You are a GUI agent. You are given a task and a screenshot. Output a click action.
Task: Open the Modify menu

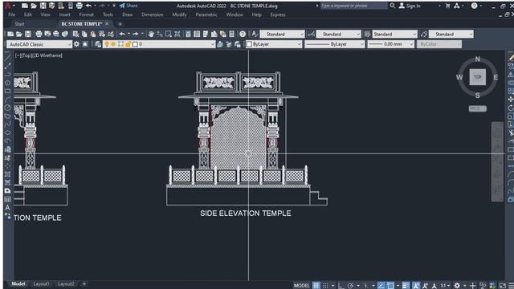tap(179, 14)
